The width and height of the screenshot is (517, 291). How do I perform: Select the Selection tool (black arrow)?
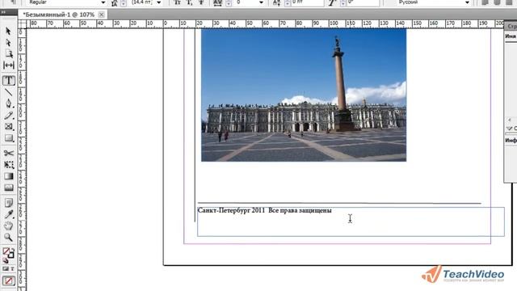(x=9, y=32)
